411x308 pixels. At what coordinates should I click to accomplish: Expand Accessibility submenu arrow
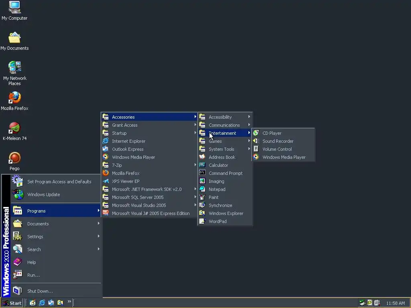point(249,117)
